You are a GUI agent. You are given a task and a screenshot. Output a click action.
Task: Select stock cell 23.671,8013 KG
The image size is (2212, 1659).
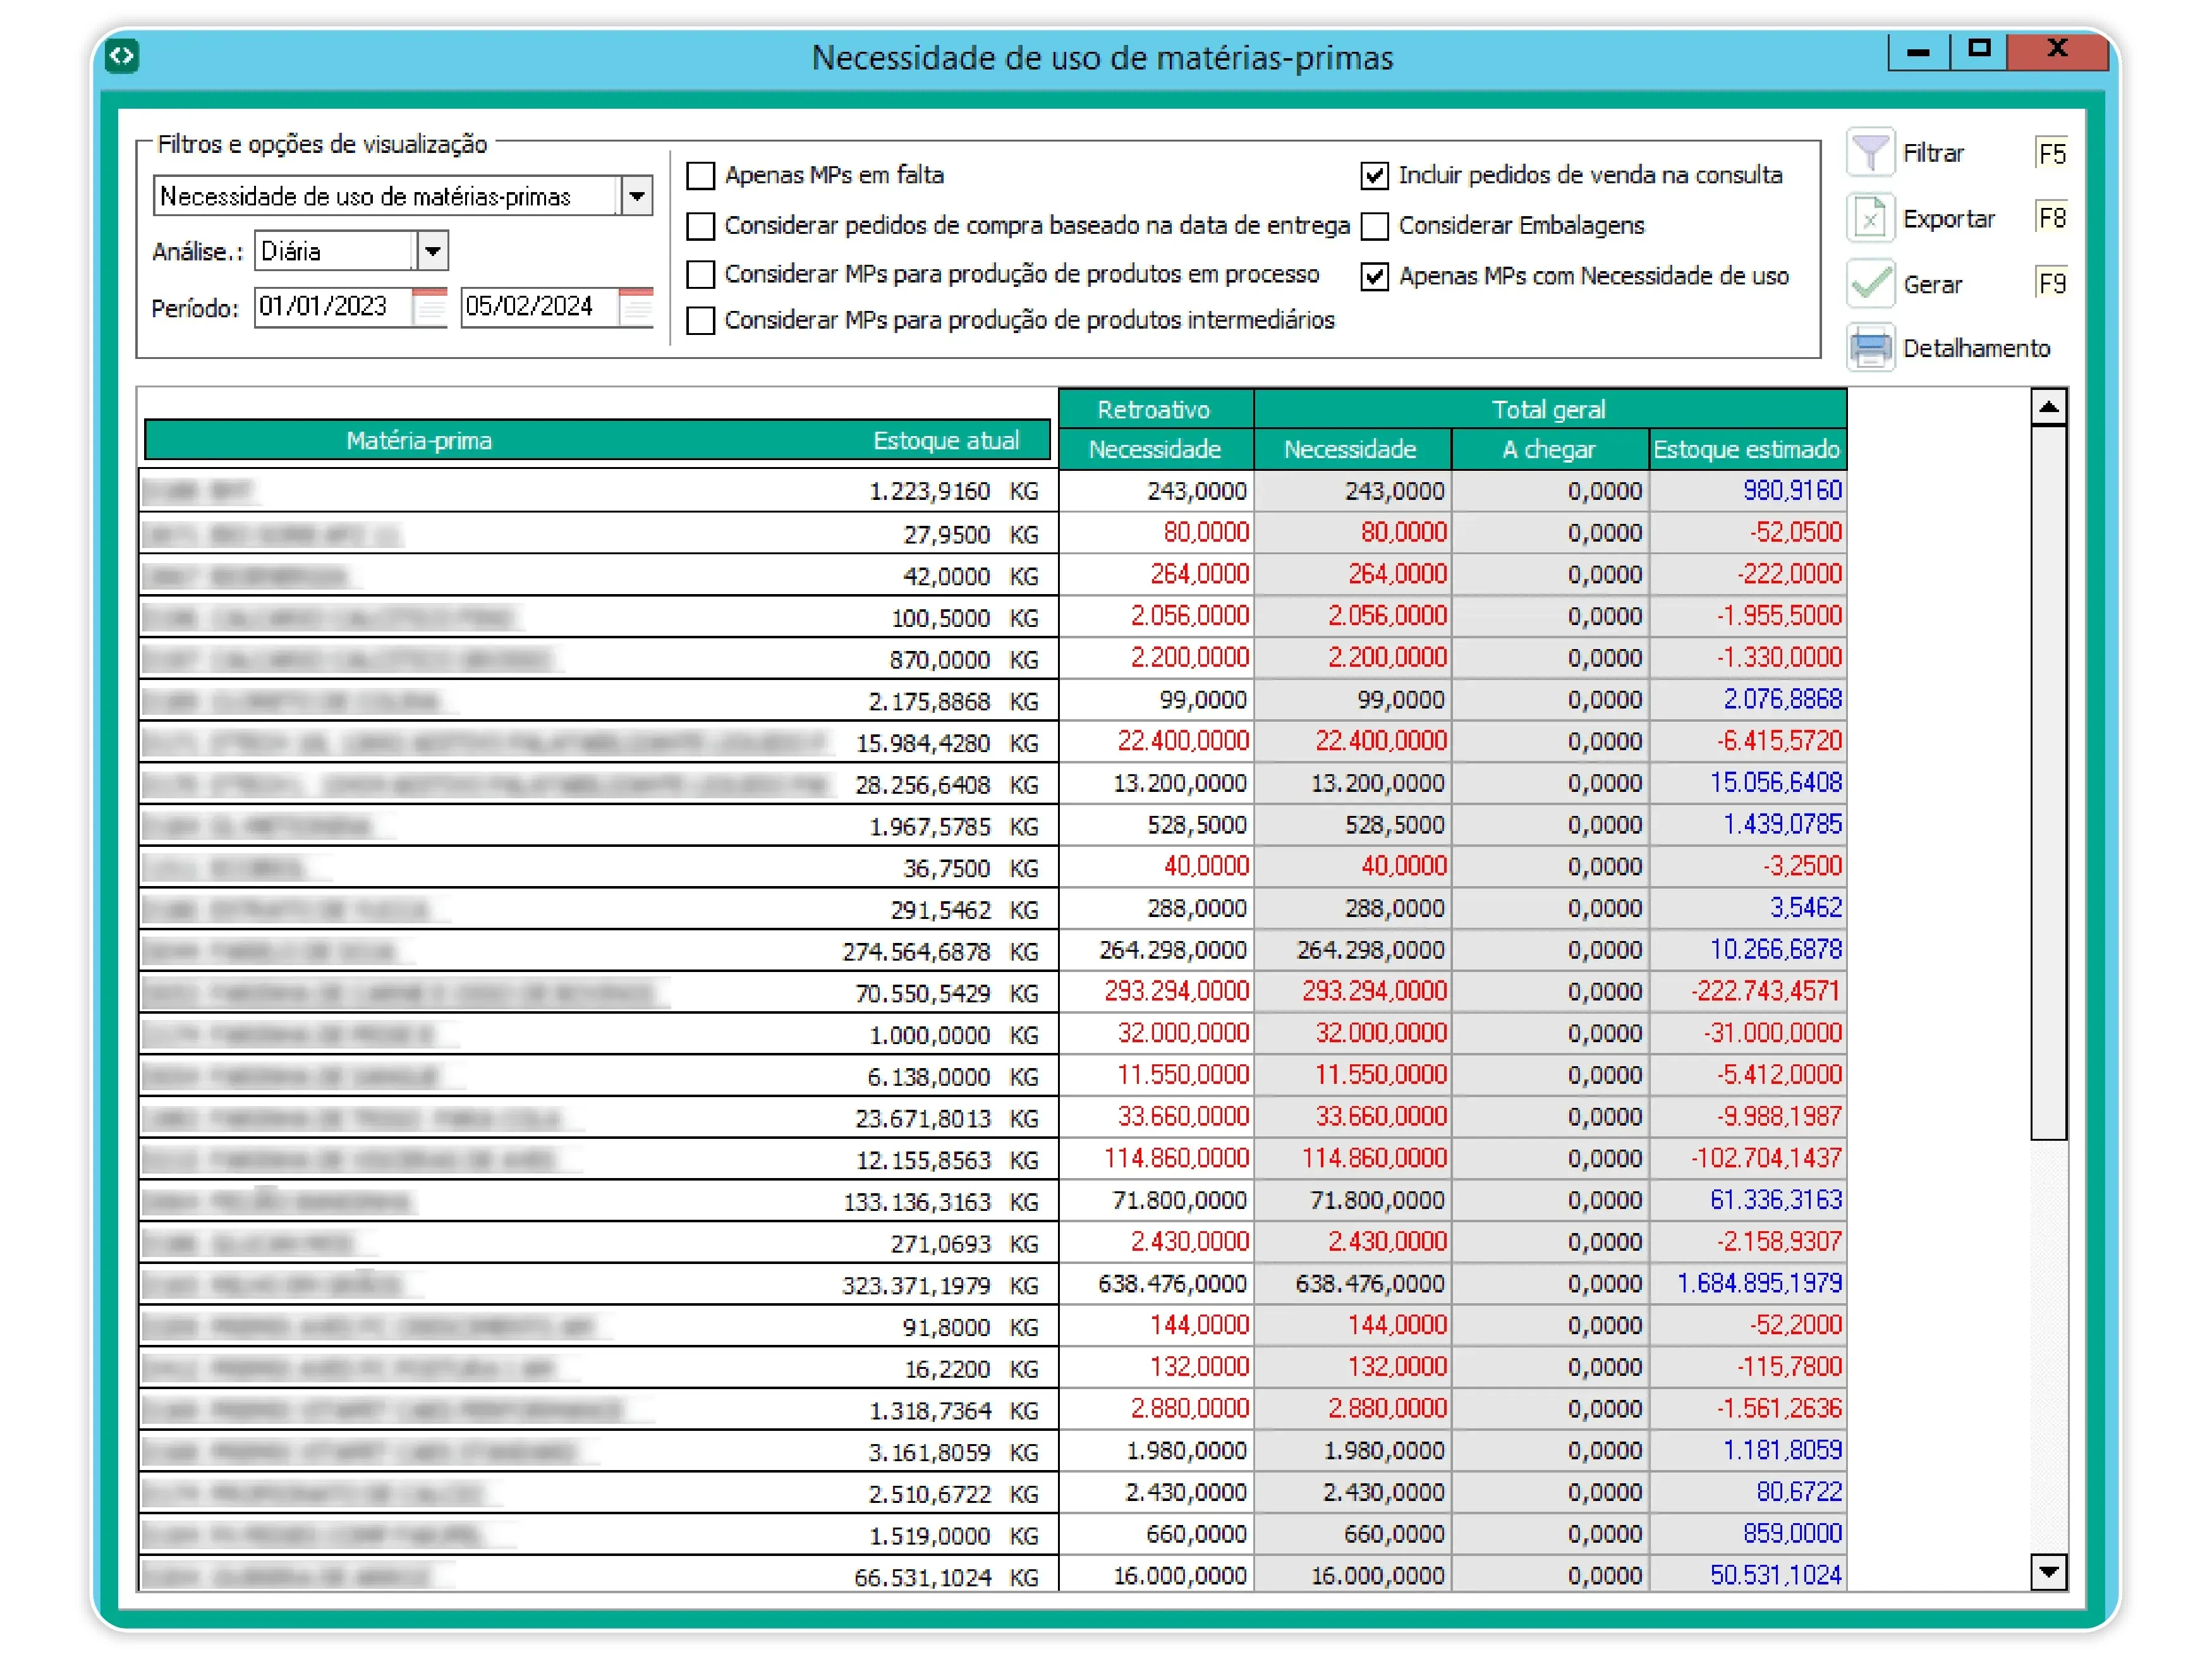(947, 1119)
